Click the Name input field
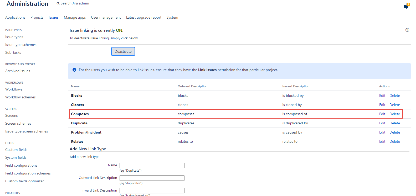416x196 pixels. tap(152, 165)
